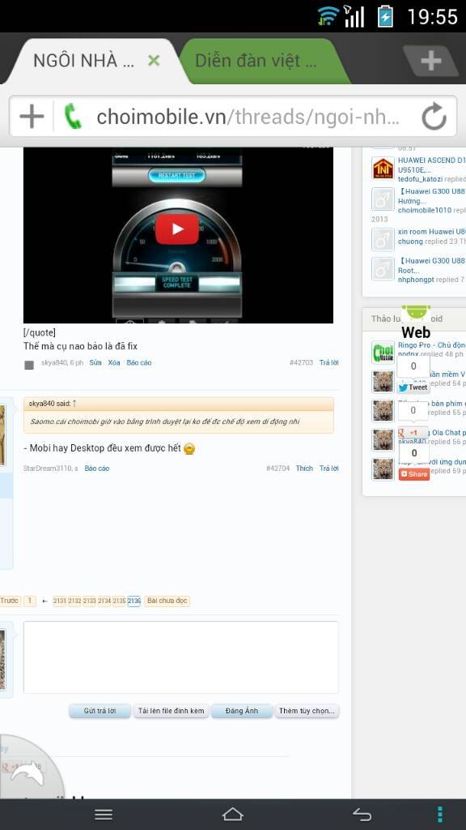Tap the Android back navigation icon
Screen dimensions: 466x830
362,814
